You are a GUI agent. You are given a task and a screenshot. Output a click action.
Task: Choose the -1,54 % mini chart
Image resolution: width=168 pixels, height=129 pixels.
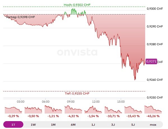pyautogui.click(x=93, y=109)
